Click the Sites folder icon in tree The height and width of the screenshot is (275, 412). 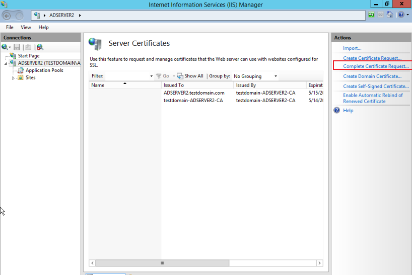(21, 77)
